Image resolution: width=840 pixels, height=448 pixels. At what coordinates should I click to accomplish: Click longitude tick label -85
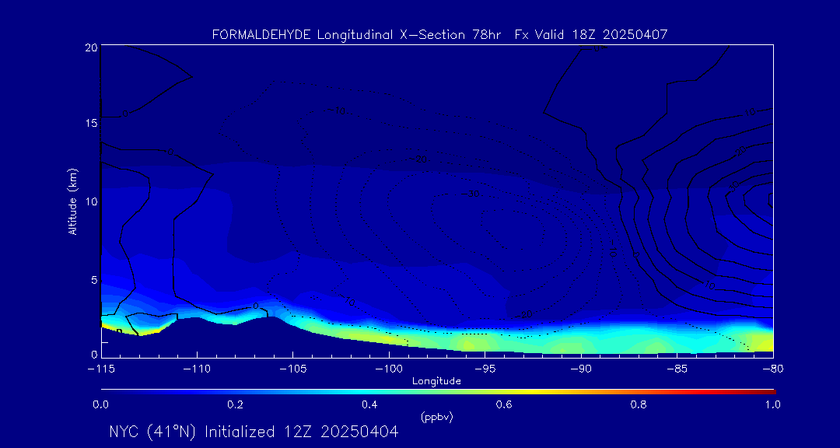point(677,369)
